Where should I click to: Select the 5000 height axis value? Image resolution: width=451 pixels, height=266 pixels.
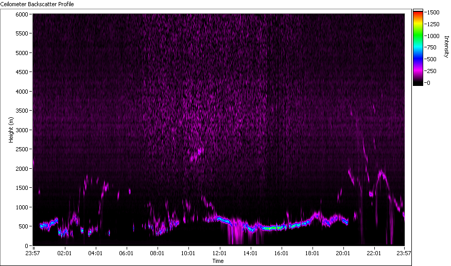[22, 53]
